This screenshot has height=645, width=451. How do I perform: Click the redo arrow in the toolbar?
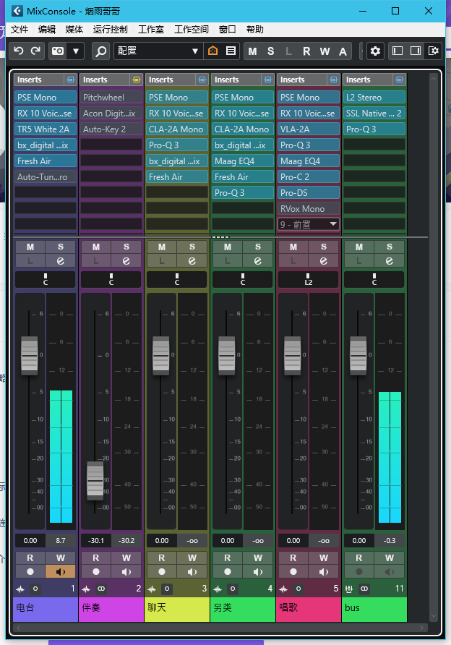35,51
